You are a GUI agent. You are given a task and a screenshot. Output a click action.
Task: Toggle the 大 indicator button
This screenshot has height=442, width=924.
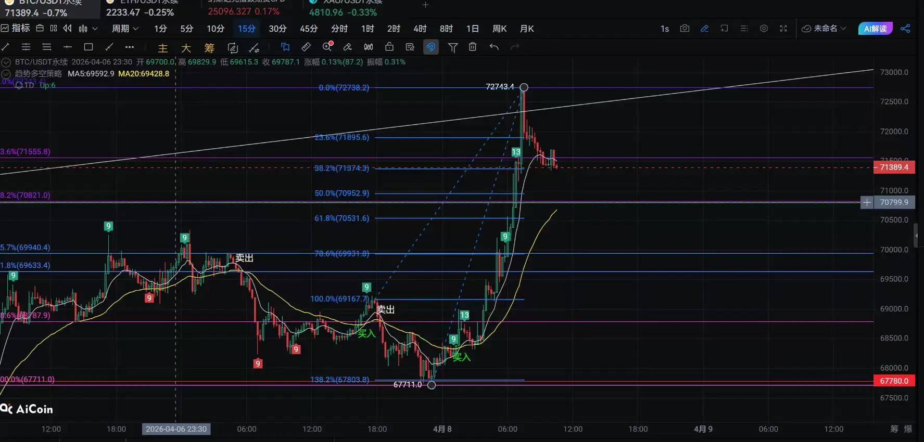coord(186,48)
